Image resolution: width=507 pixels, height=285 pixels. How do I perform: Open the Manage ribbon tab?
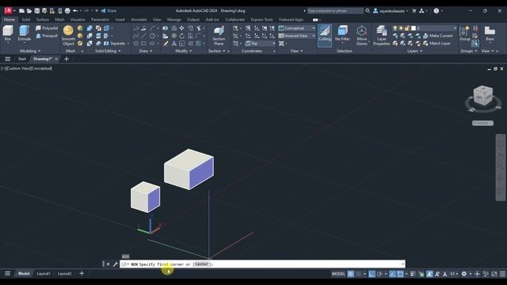pyautogui.click(x=174, y=20)
